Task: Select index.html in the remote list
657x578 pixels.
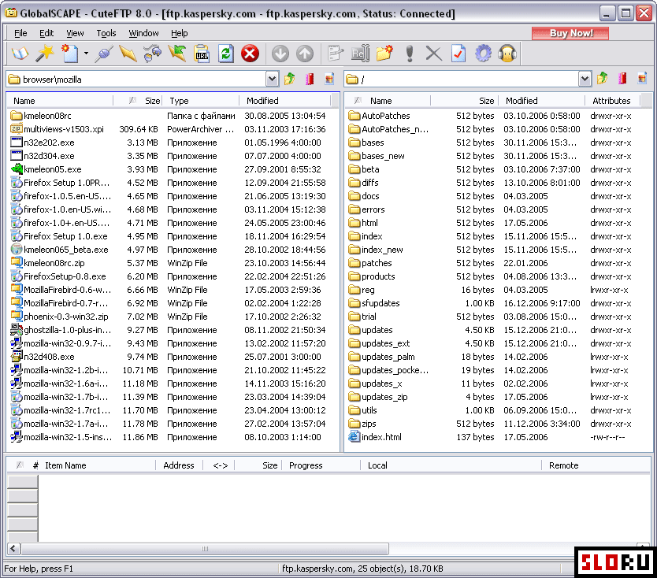Action: click(375, 437)
